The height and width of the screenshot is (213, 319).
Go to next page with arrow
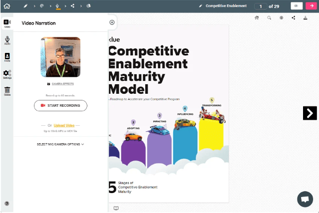click(310, 113)
